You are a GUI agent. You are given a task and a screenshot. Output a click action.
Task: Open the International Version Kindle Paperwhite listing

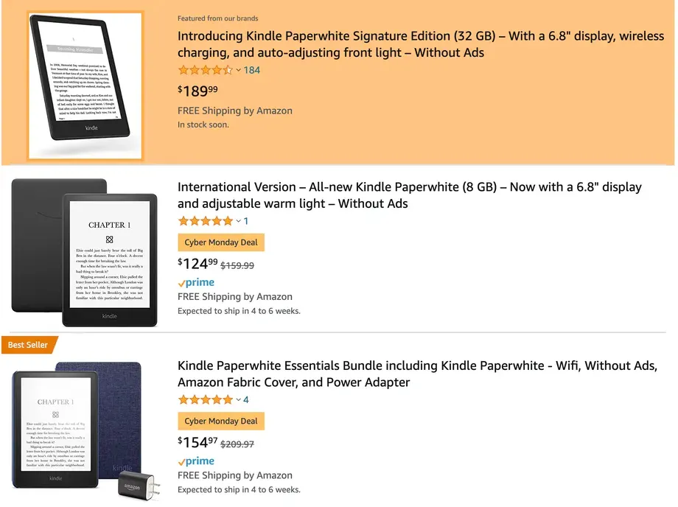[409, 195]
